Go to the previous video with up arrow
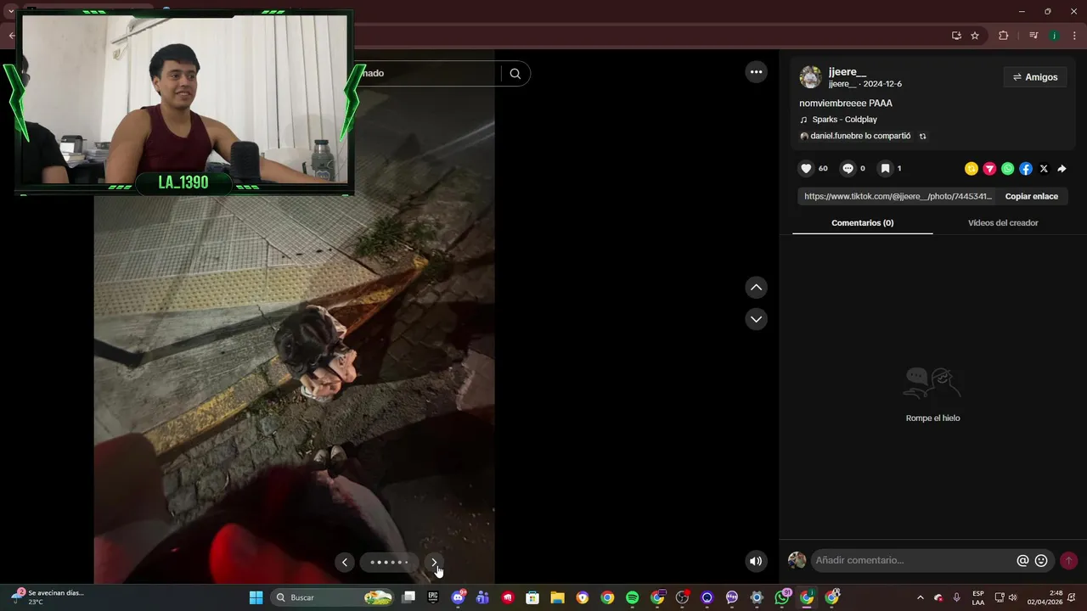Screen dimensions: 1087x611 coord(756,288)
